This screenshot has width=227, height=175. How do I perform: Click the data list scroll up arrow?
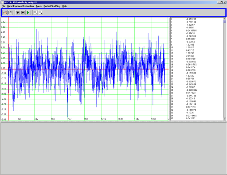[x=225, y=19]
